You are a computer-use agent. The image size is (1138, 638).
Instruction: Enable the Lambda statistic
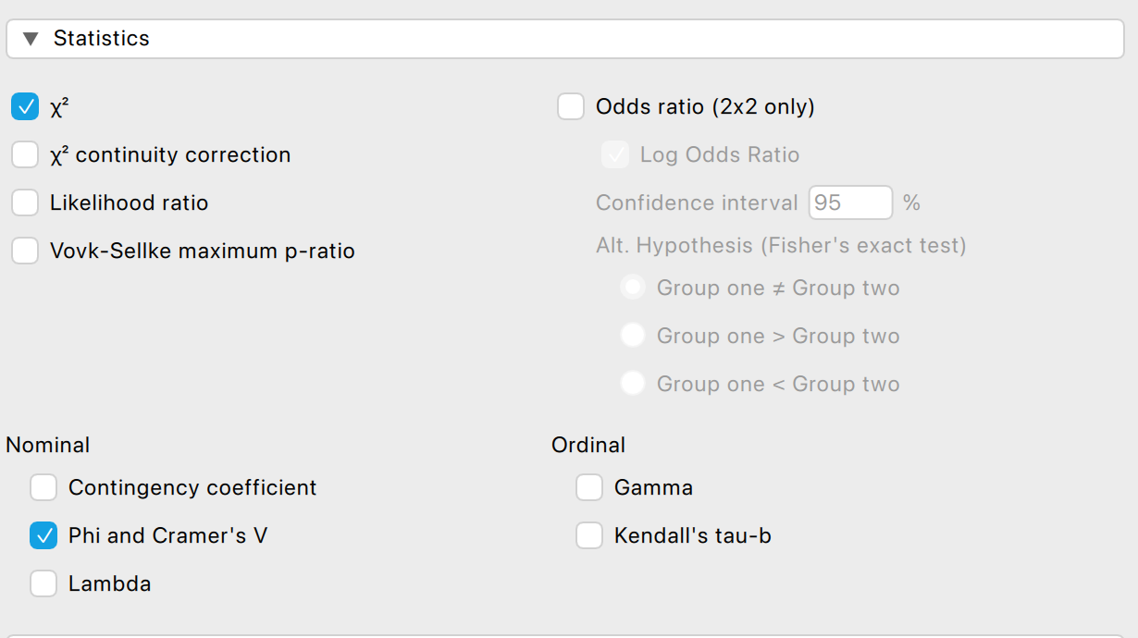point(43,584)
